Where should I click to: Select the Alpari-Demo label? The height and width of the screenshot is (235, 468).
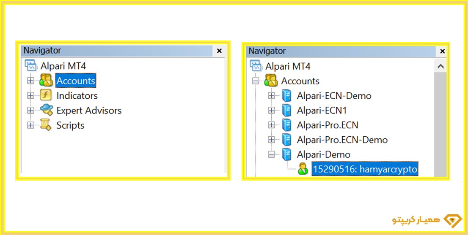coord(324,154)
